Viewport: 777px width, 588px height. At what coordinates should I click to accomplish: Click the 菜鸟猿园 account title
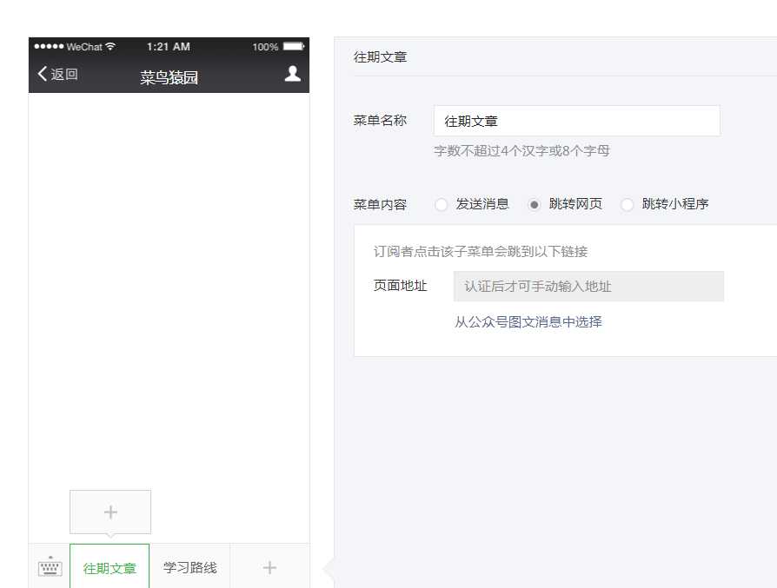(169, 77)
